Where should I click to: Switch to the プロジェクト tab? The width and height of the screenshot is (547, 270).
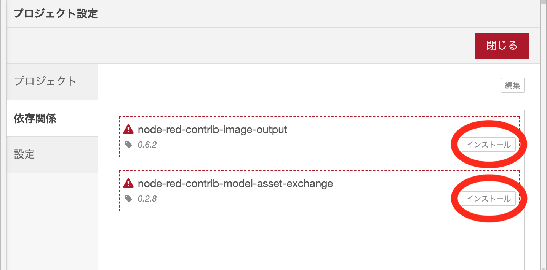point(52,82)
